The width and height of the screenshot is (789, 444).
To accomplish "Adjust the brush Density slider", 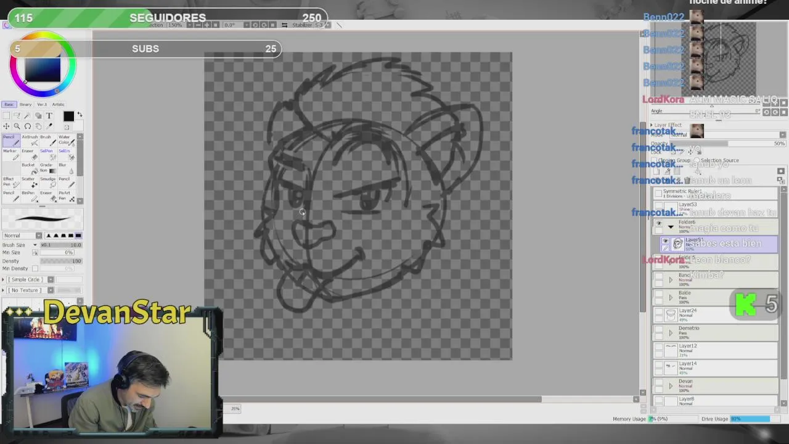I will tap(61, 261).
